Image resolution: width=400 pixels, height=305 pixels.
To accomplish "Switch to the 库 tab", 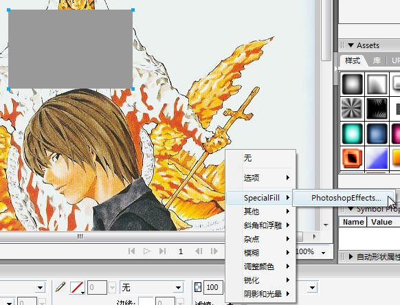I will click(377, 61).
